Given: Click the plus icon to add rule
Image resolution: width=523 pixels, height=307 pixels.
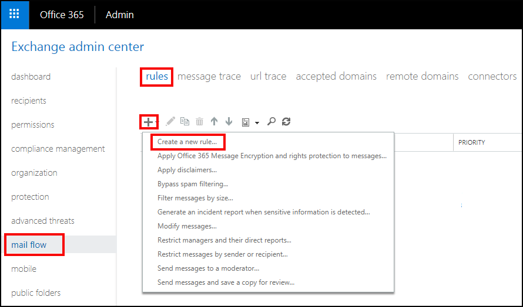Looking at the screenshot, I should click(x=149, y=122).
